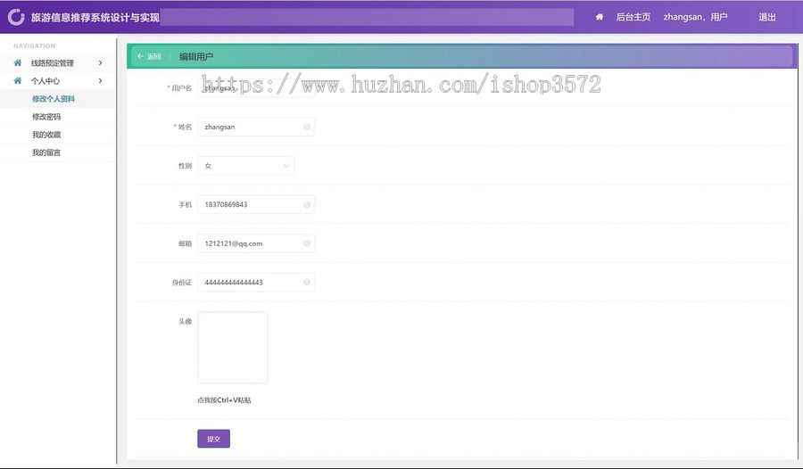
Task: Click the 线路预定管理 house icon
Action: [18, 62]
